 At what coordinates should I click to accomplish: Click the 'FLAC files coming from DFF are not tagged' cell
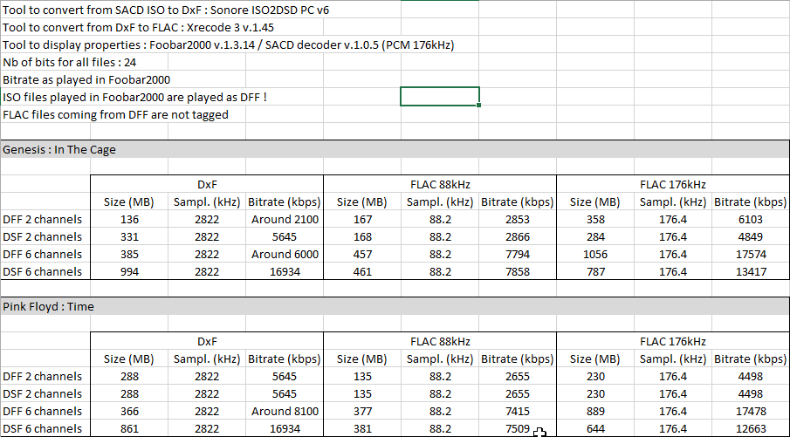[x=115, y=115]
